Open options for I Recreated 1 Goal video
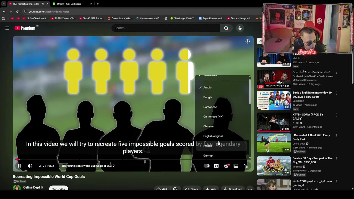The width and height of the screenshot is (354, 199). click(337, 136)
